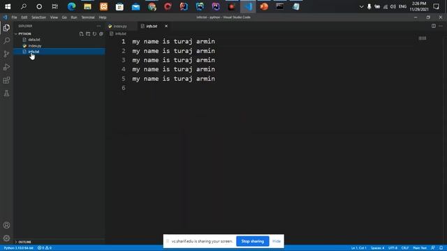The width and height of the screenshot is (447, 251).
Task: Open the File menu
Action: [14, 17]
